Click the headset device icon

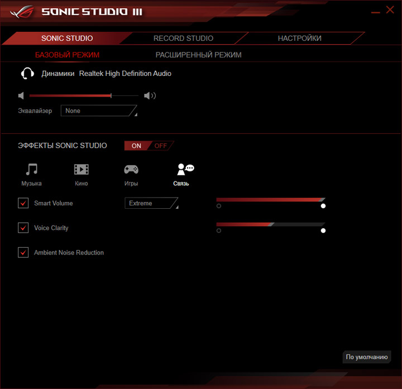coord(27,74)
